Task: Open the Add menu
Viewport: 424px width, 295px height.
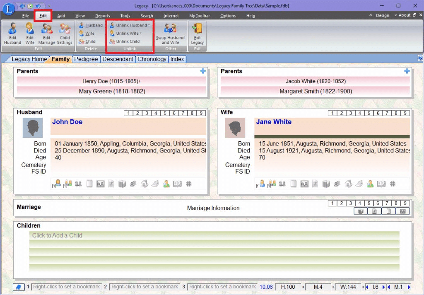Action: tap(61, 16)
